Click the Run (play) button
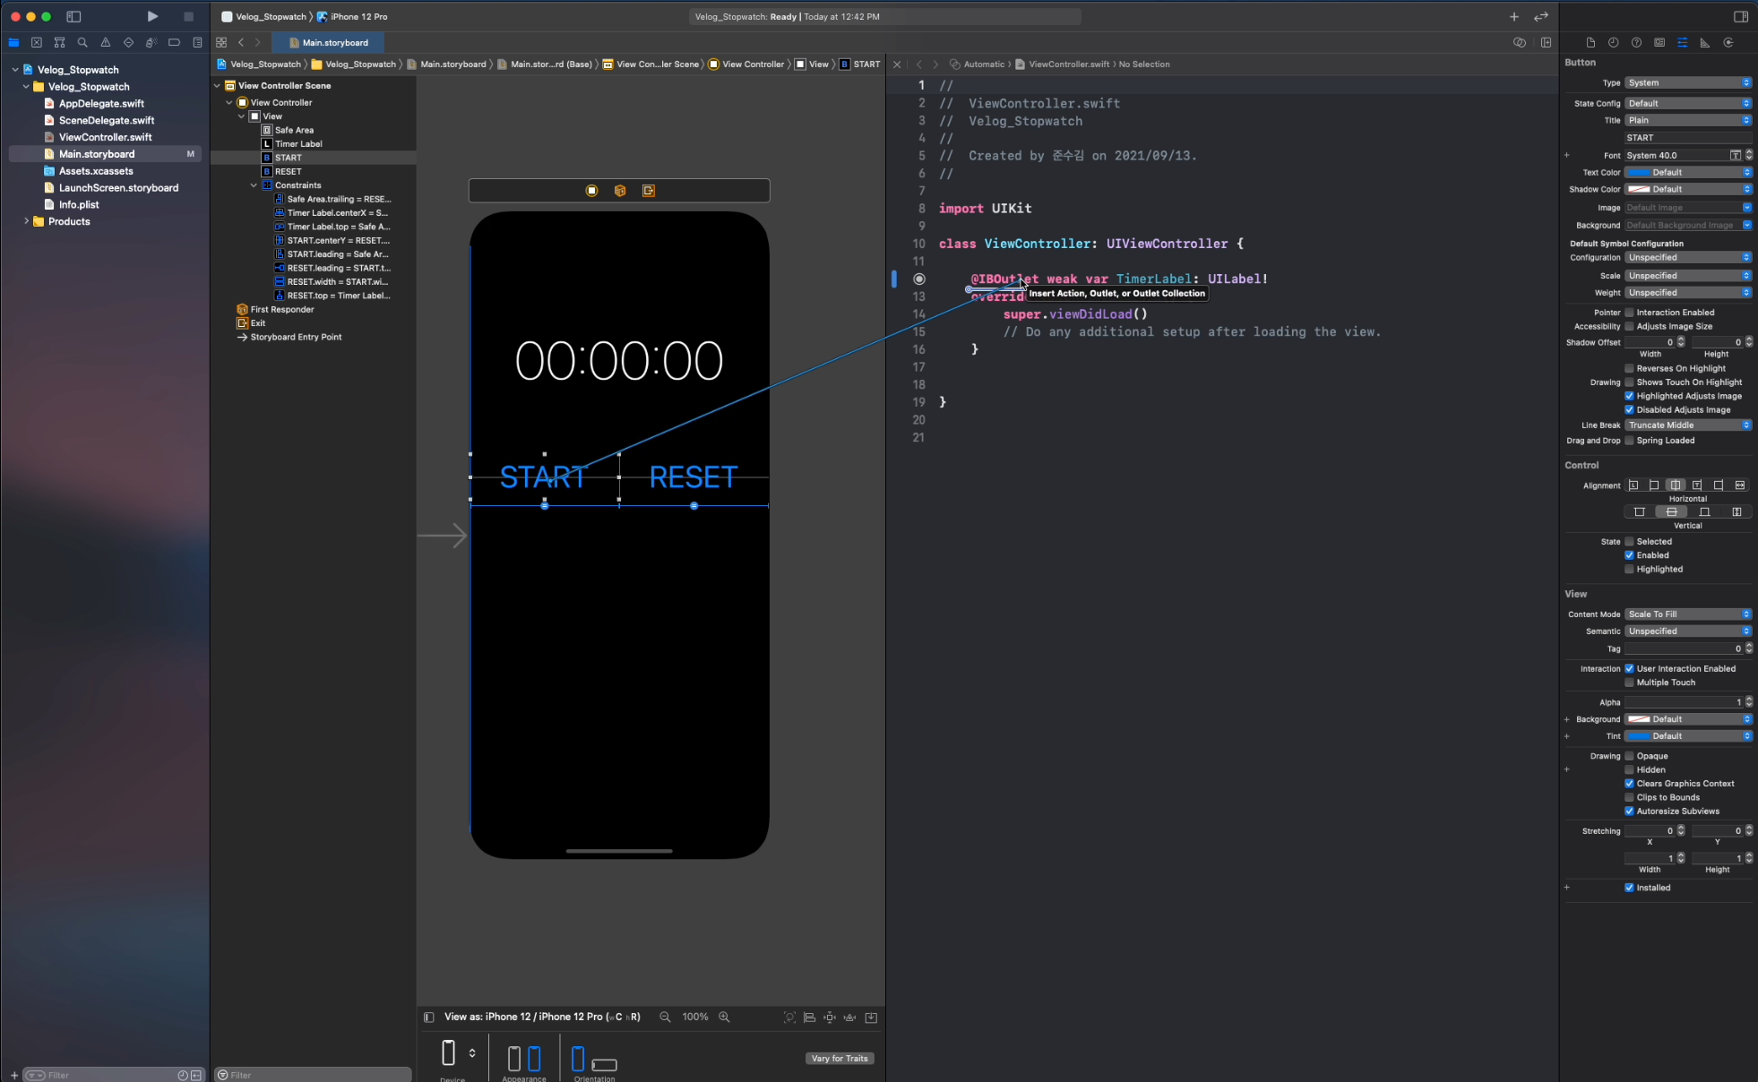Image resolution: width=1758 pixels, height=1082 pixels. (152, 16)
